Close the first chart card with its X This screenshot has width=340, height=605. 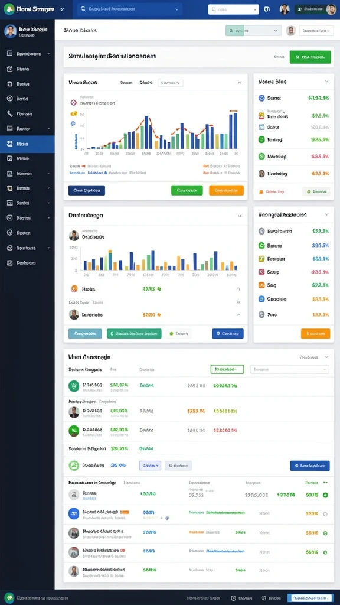click(240, 83)
